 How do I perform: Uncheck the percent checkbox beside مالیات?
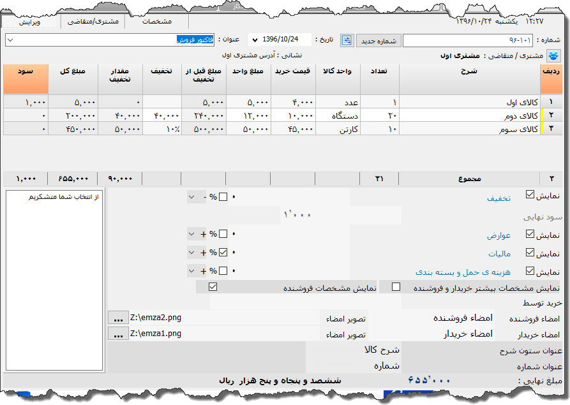(x=223, y=252)
